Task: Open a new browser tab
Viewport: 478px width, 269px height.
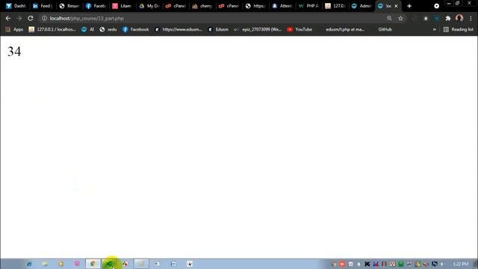Action: pos(409,6)
